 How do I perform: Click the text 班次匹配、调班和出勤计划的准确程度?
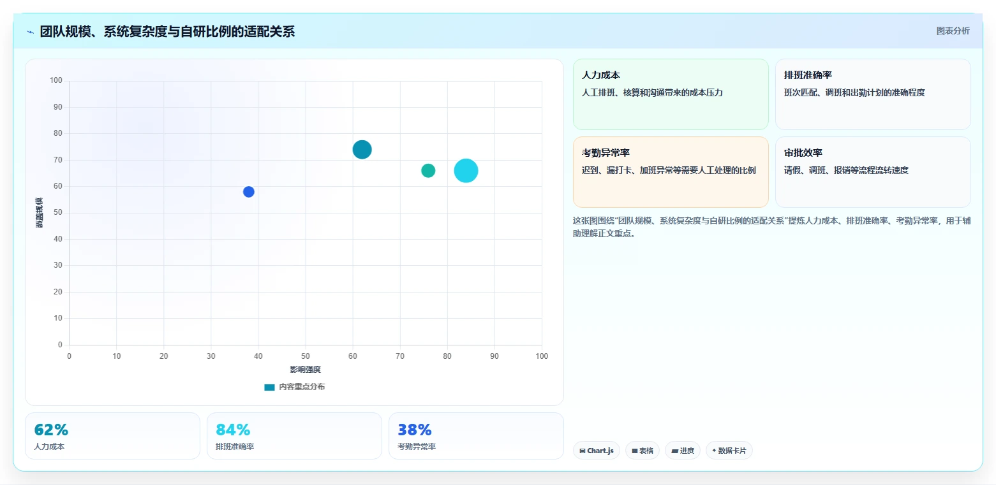854,92
